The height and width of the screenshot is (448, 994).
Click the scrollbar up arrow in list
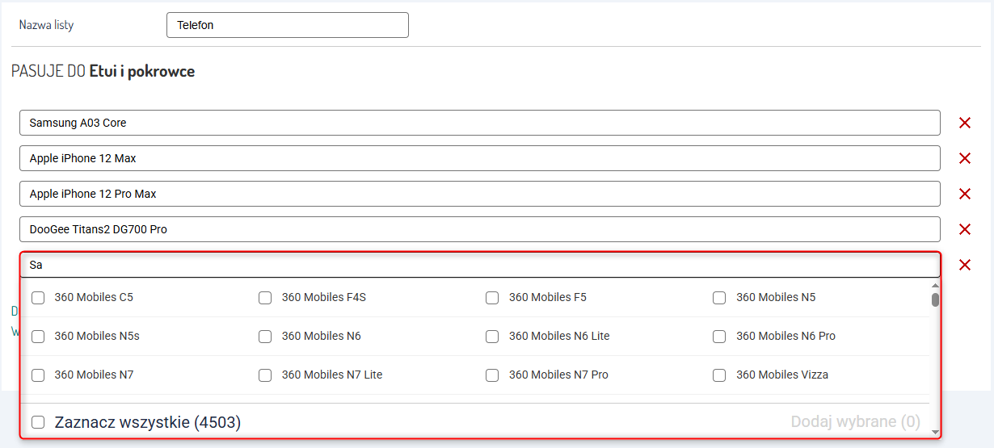click(935, 285)
